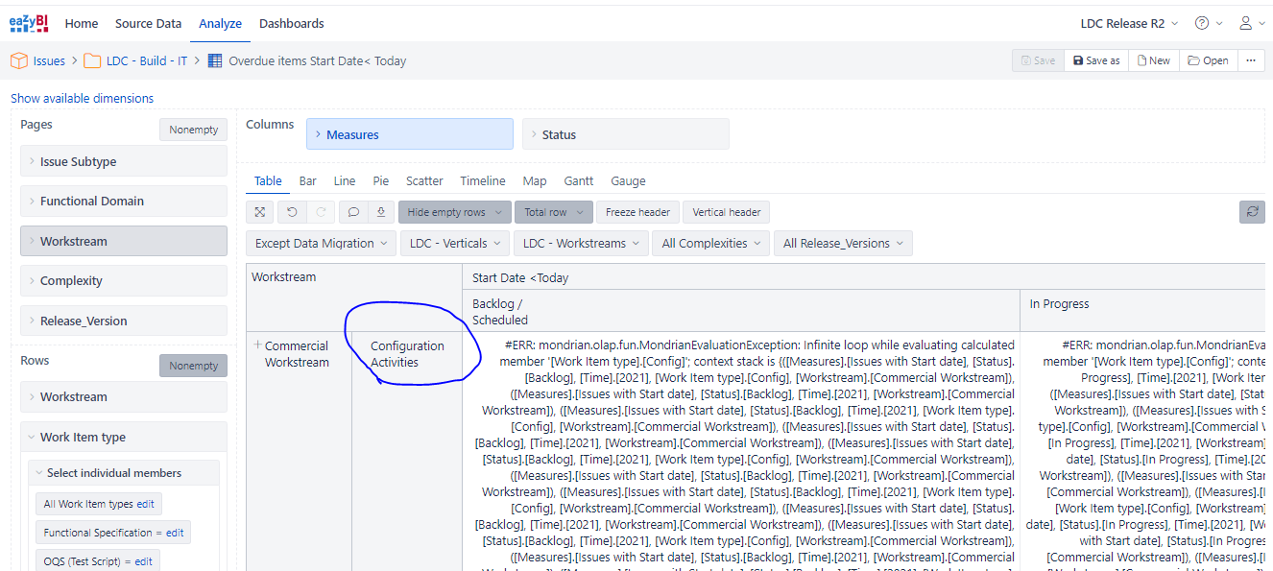1273x571 pixels.
Task: Expand Measures in Columns
Action: click(x=410, y=134)
